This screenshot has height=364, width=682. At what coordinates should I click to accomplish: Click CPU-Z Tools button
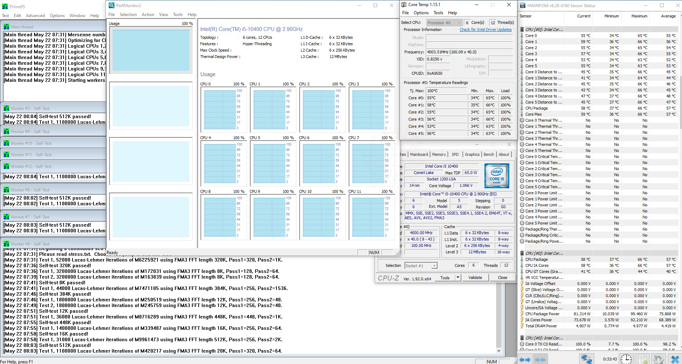click(445, 278)
